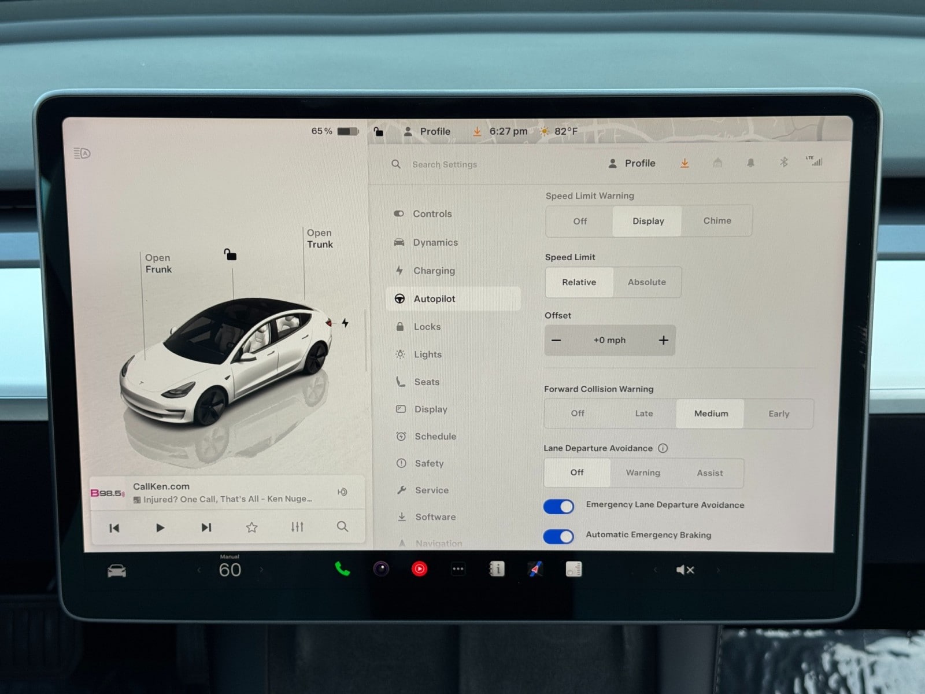The width and height of the screenshot is (925, 694).
Task: Open the three-dots app launcher
Action: [458, 569]
